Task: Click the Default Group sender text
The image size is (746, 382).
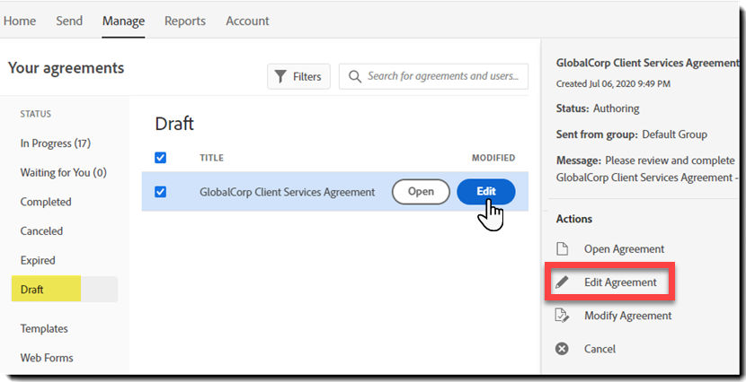Action: tap(675, 135)
